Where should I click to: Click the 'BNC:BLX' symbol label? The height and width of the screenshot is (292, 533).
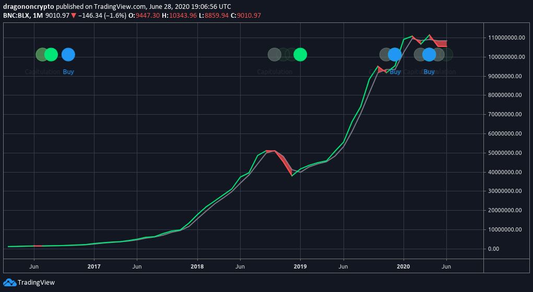(16, 16)
